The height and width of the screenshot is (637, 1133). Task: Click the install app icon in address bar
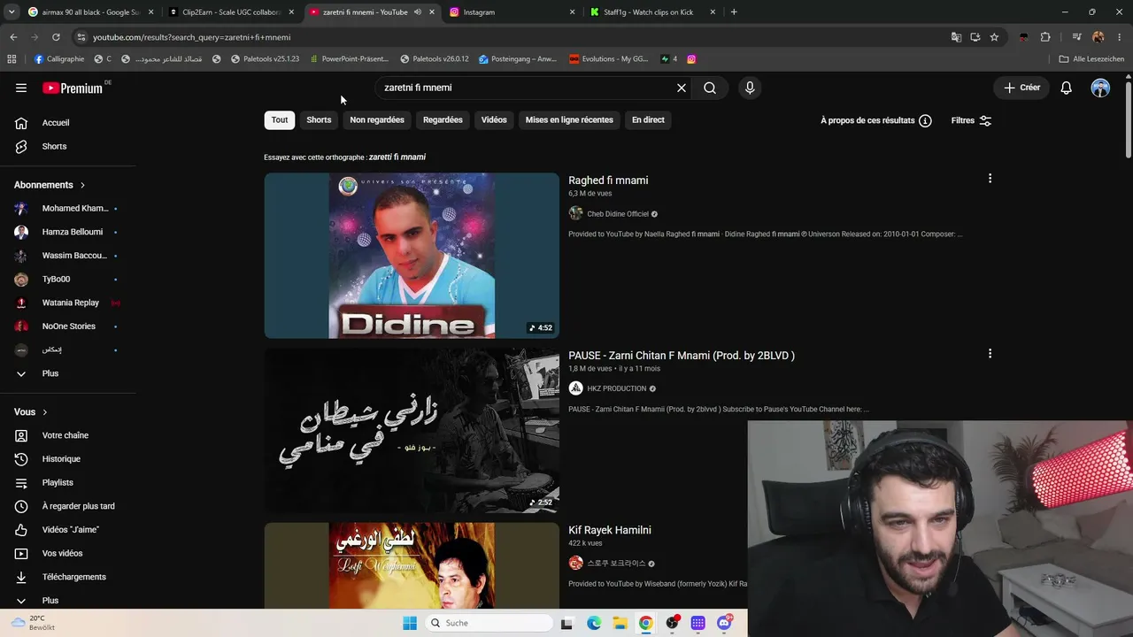click(x=975, y=37)
